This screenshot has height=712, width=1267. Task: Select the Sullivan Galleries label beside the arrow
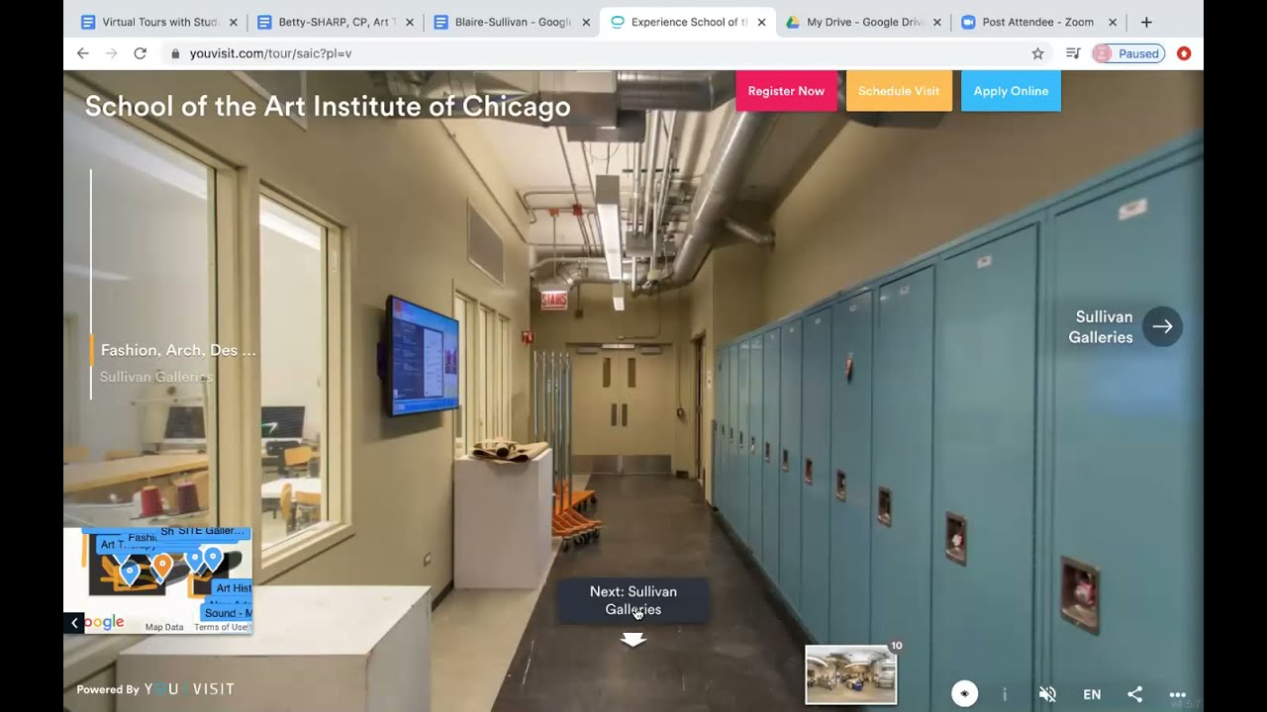click(x=1101, y=327)
